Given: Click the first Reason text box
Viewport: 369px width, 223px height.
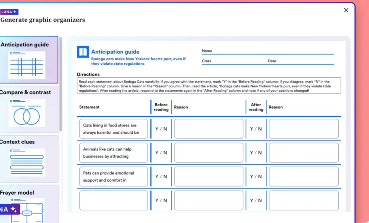Looking at the screenshot, I should 208,128.
